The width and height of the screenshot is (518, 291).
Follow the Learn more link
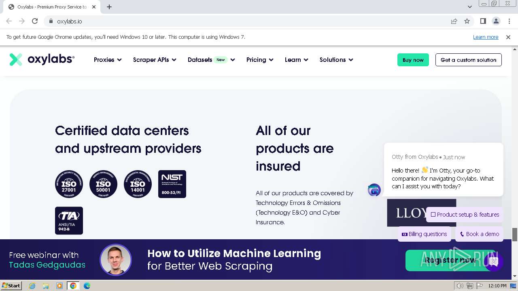486,37
